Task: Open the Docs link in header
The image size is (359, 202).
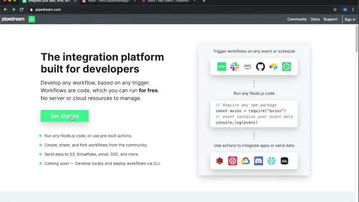Action: pos(315,19)
